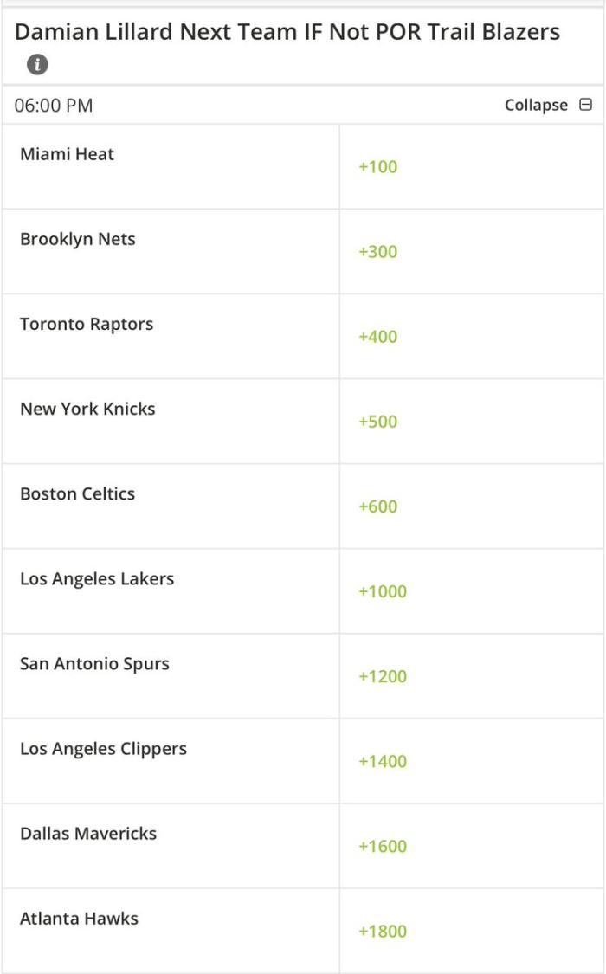Collapse the 06:00 PM odds section
The height and width of the screenshot is (974, 606).
point(537,106)
